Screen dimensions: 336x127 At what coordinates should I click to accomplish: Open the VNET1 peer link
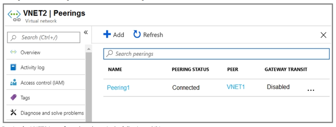click(236, 87)
